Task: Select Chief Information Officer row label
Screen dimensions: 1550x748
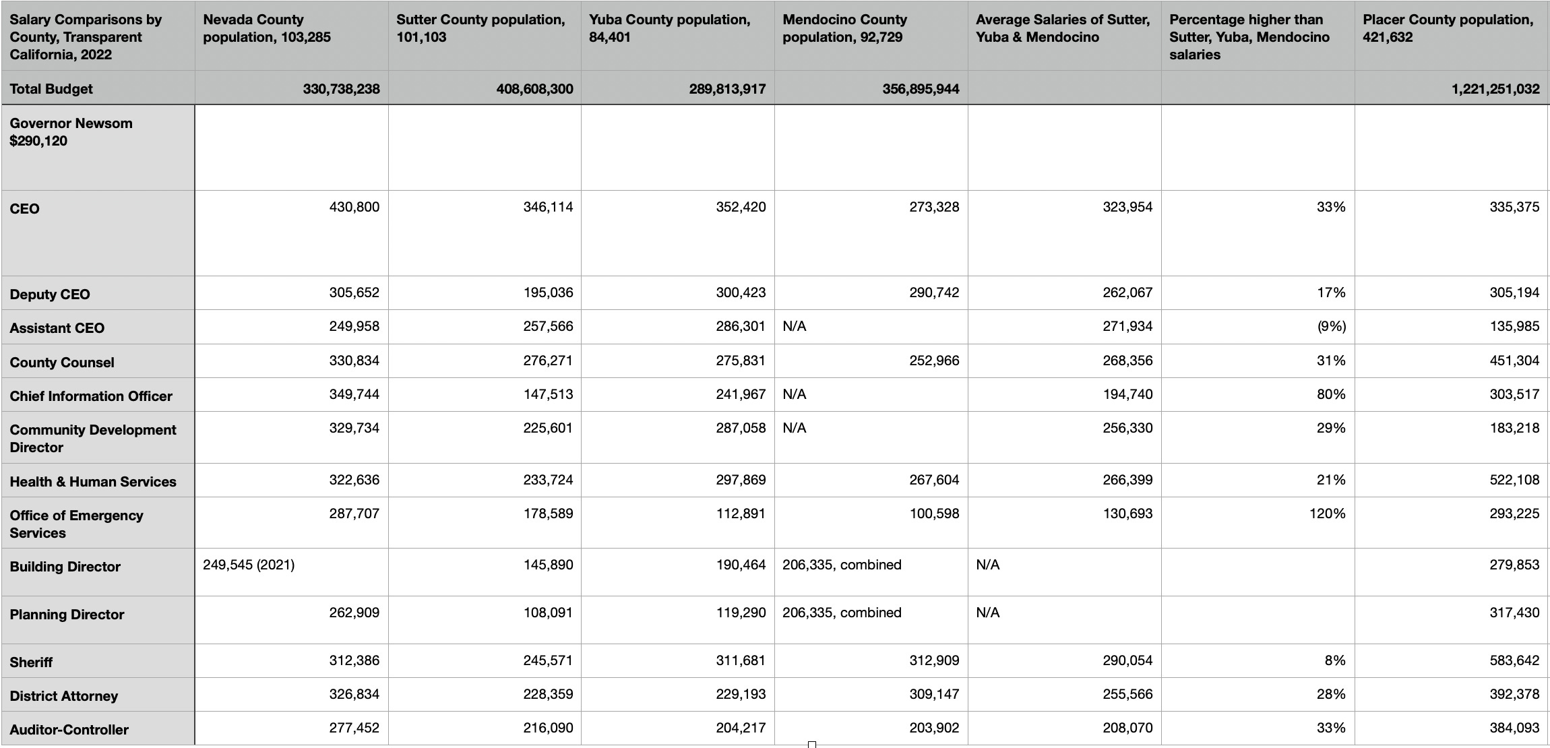Action: (x=91, y=396)
